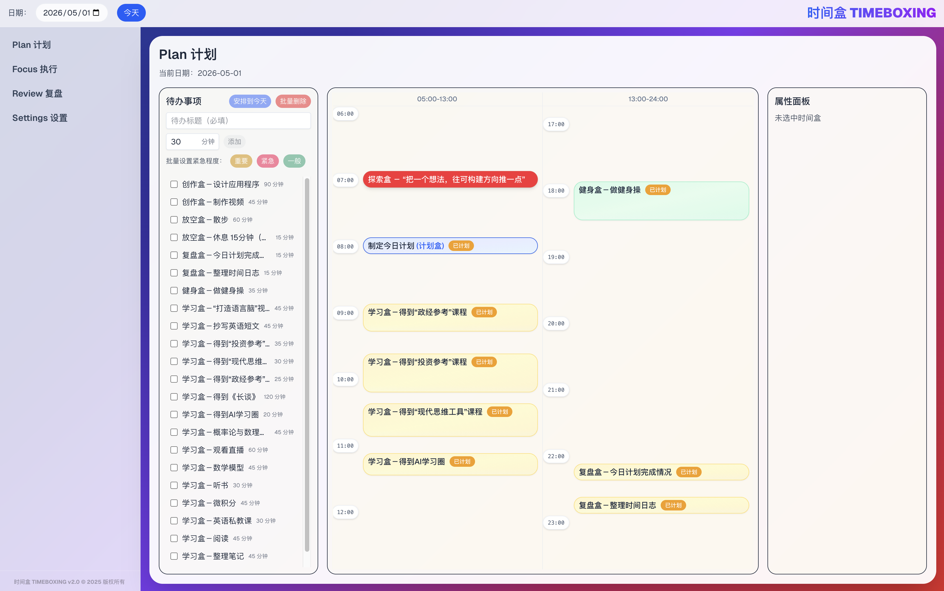944x591 pixels.
Task: Click the 05:00-13:00 column header
Action: (437, 99)
